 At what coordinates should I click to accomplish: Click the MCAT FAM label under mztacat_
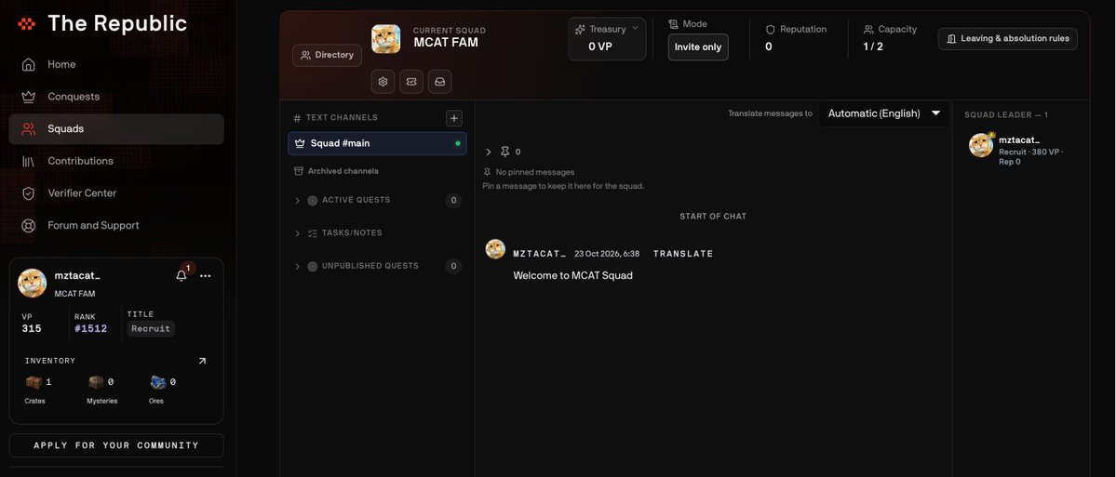pos(74,294)
